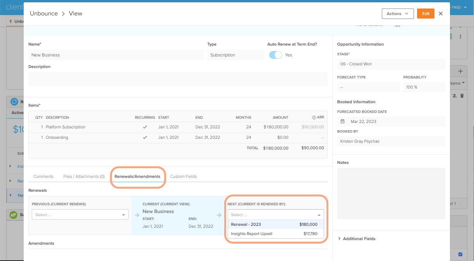Choose Insights Report Upsell option

276,234
